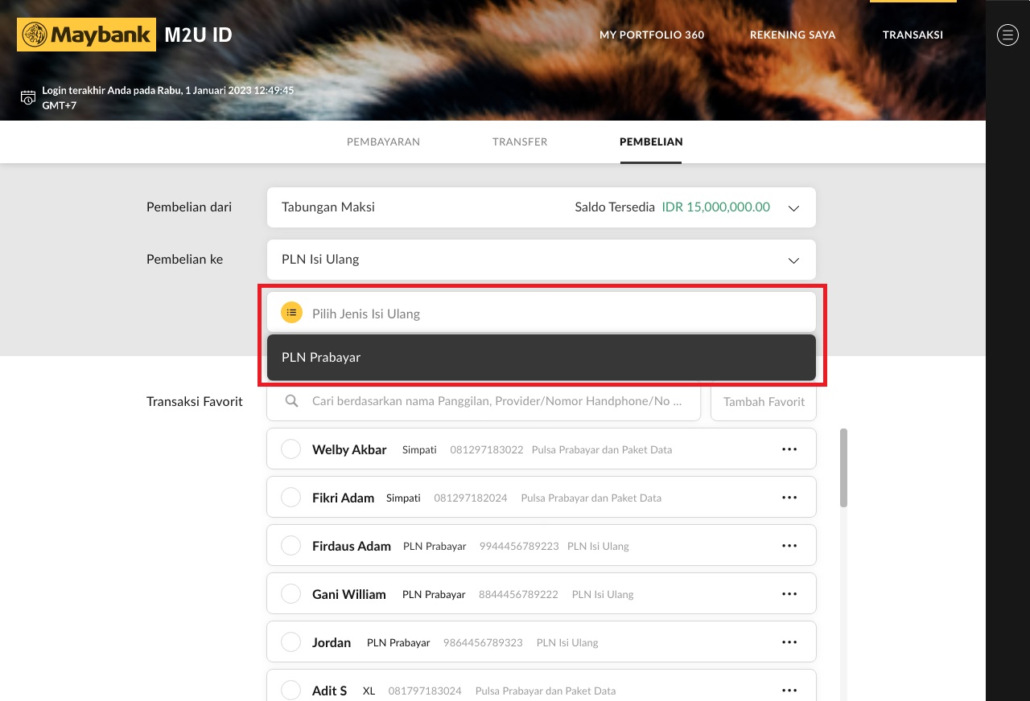
Task: Click the IDR 15,000,000.00 balance amount
Action: (715, 207)
